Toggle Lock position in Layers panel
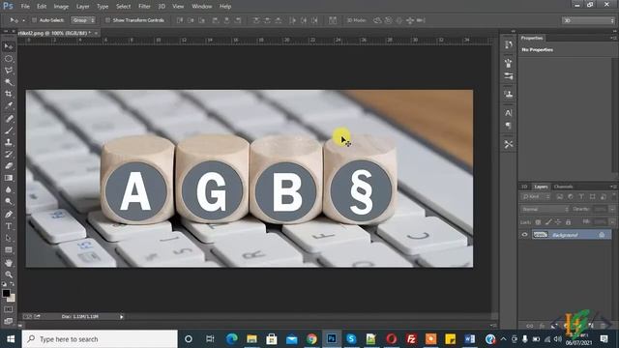 click(x=558, y=222)
